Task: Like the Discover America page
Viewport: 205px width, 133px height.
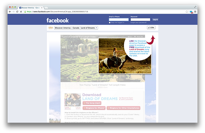Action: (x=151, y=28)
